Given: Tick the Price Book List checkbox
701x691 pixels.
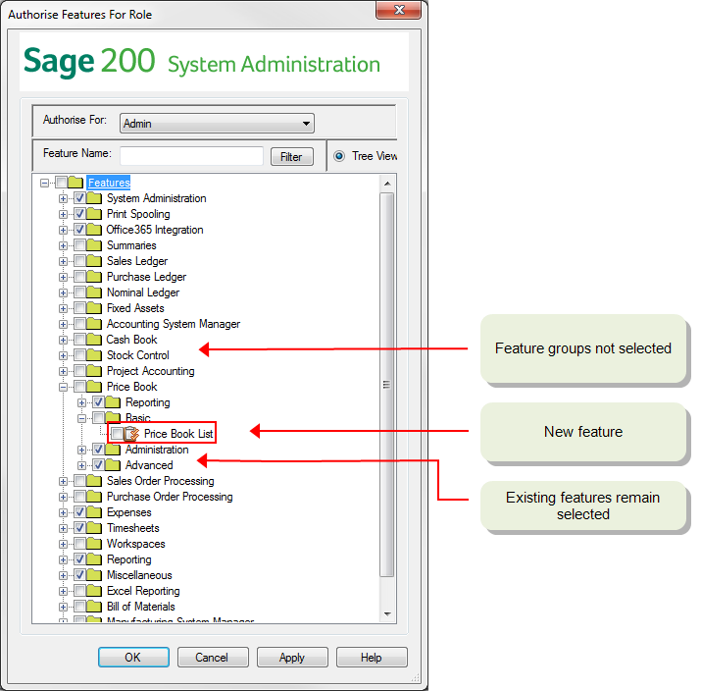Looking at the screenshot, I should click(x=117, y=433).
